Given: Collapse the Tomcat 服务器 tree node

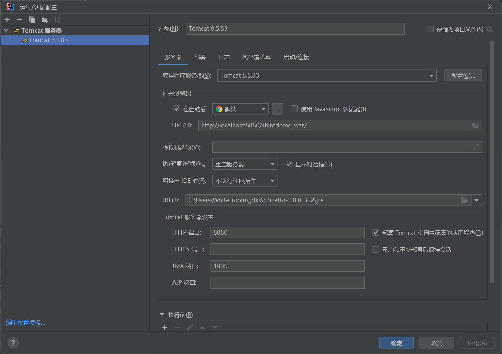Looking at the screenshot, I should click(x=6, y=31).
